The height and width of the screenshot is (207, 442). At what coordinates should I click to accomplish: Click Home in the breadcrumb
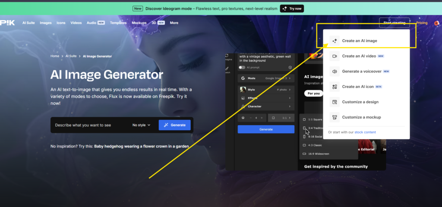point(55,56)
